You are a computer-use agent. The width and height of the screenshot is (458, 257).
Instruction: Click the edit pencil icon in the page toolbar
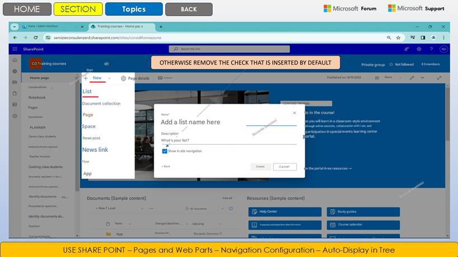pyautogui.click(x=412, y=78)
